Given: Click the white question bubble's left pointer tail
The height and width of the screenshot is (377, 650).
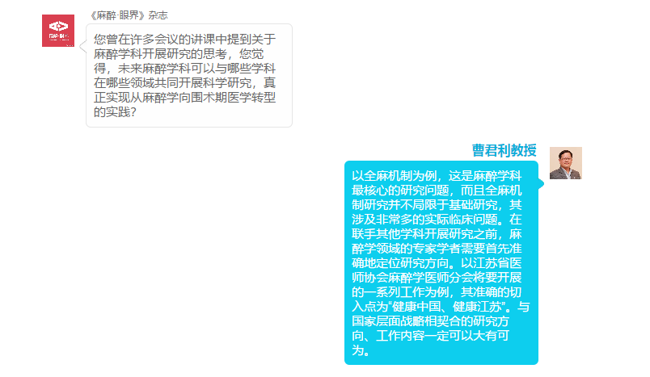Looking at the screenshot, I should [83, 46].
